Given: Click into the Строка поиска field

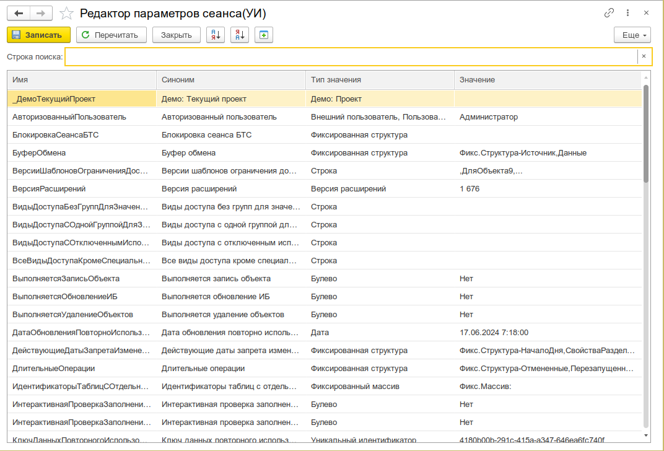Looking at the screenshot, I should (351, 57).
